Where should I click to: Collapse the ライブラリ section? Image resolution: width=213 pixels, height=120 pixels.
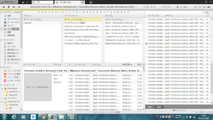pyautogui.click(x=1, y=12)
